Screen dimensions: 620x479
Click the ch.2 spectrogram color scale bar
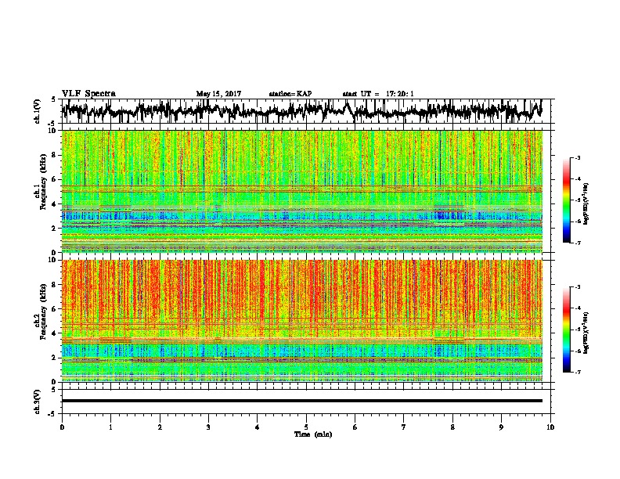[567, 330]
